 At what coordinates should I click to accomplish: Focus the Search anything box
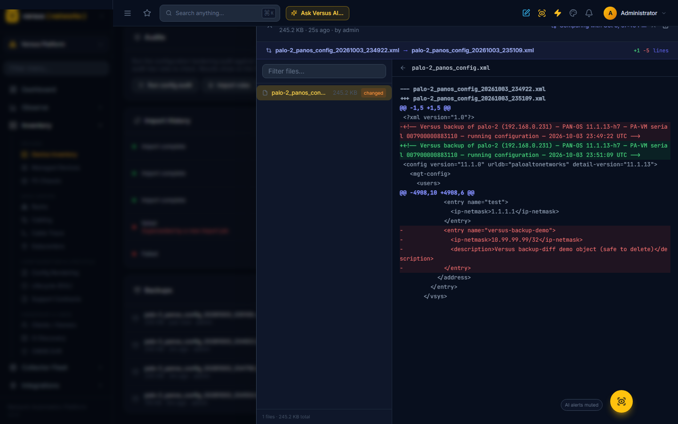pyautogui.click(x=220, y=13)
